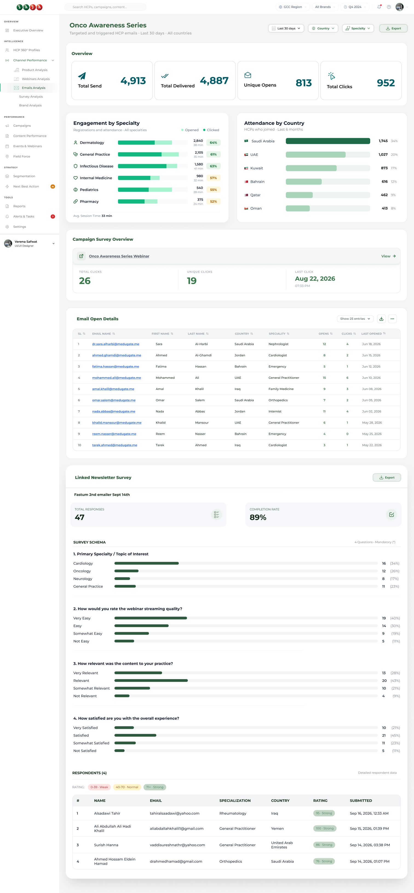Screen dimensions: 414x893
Task: Download the Email Open Details table
Action: [x=381, y=319]
